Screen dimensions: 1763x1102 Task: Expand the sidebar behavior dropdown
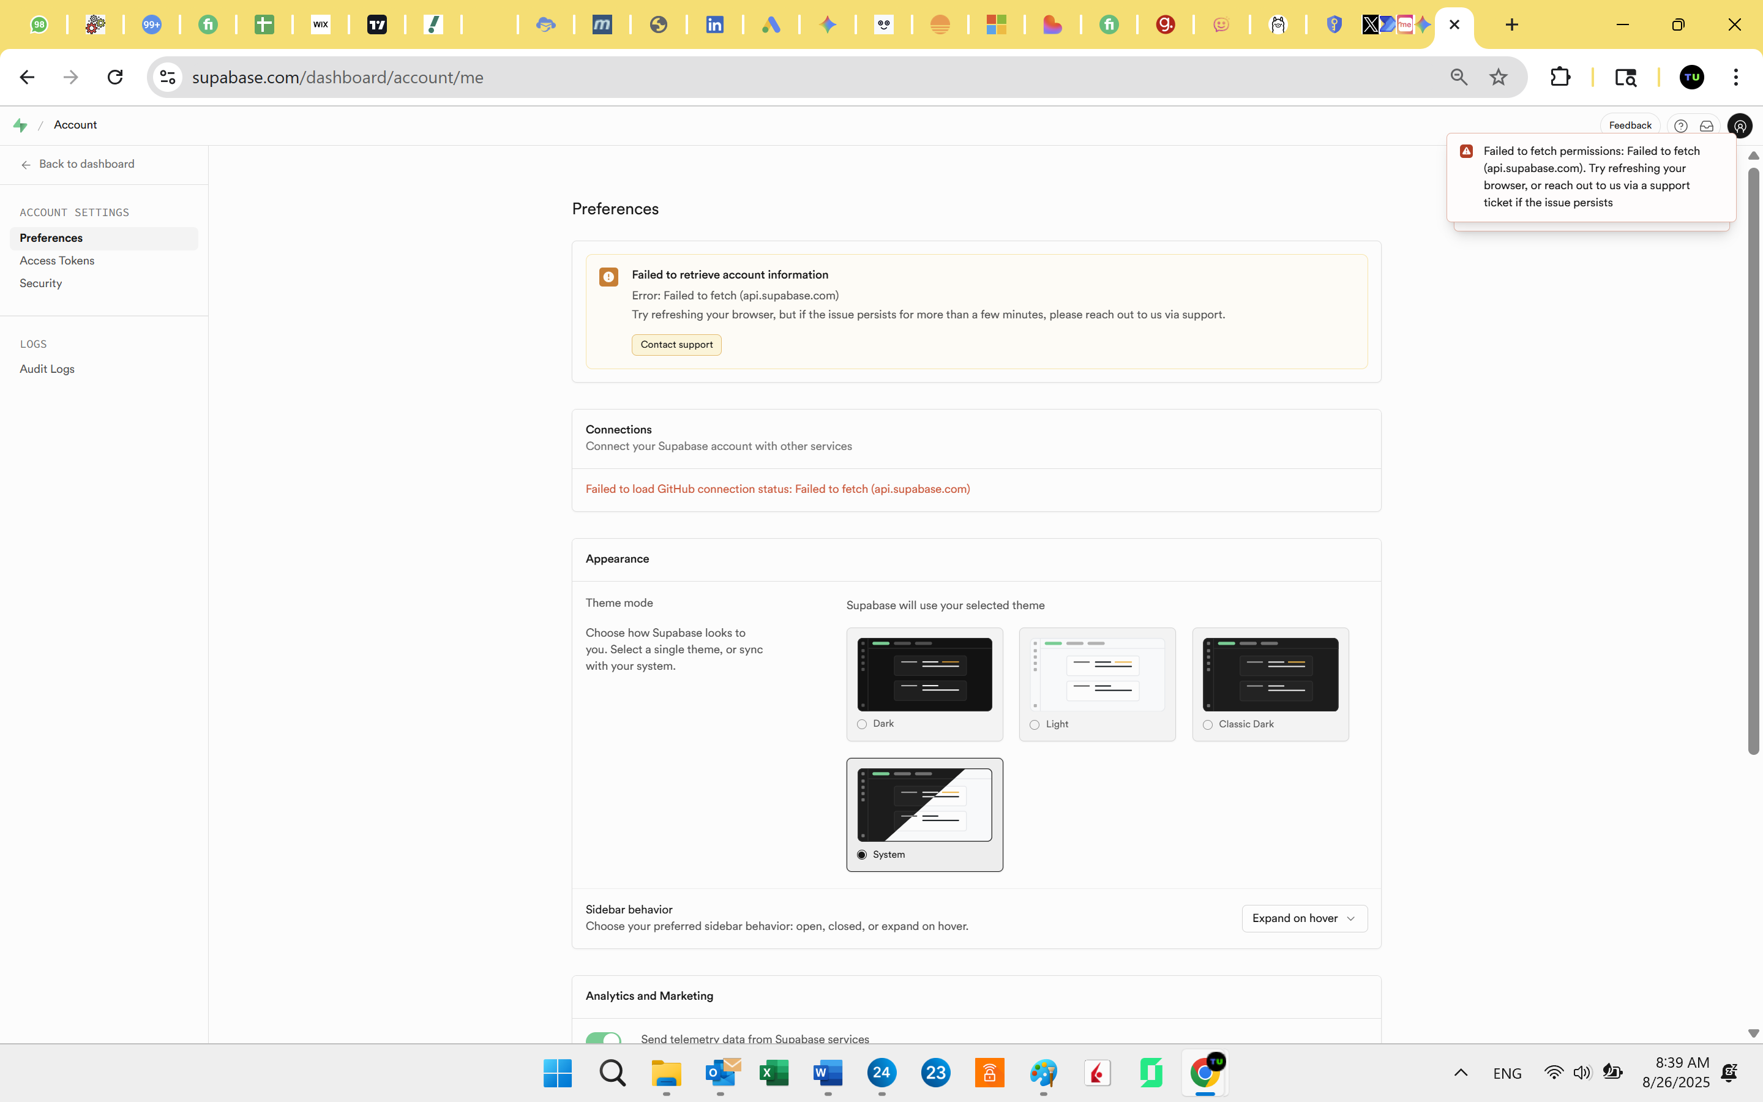1304,918
